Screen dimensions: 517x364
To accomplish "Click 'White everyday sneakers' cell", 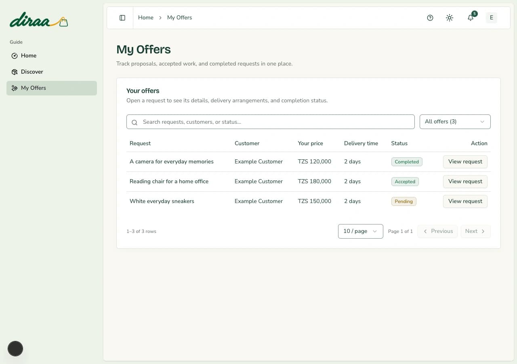I will (162, 201).
